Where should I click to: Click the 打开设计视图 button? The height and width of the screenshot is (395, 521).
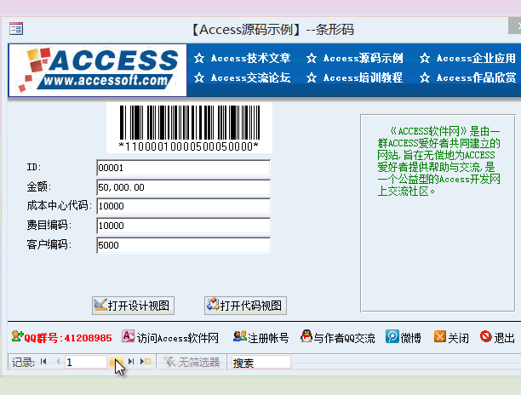(x=133, y=306)
